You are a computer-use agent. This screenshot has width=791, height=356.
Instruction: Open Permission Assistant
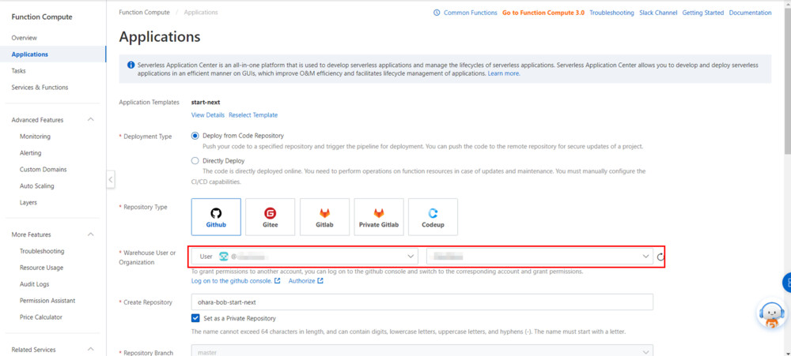pyautogui.click(x=47, y=301)
